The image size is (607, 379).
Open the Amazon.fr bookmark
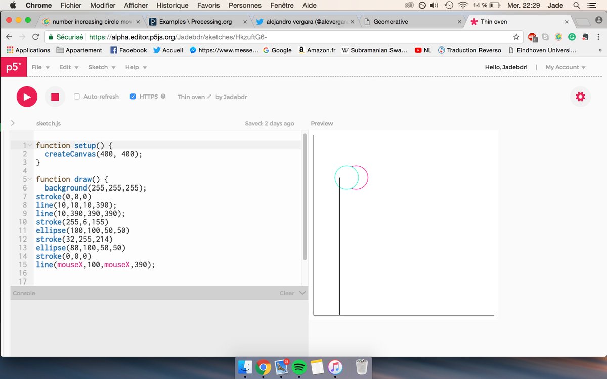click(x=317, y=50)
